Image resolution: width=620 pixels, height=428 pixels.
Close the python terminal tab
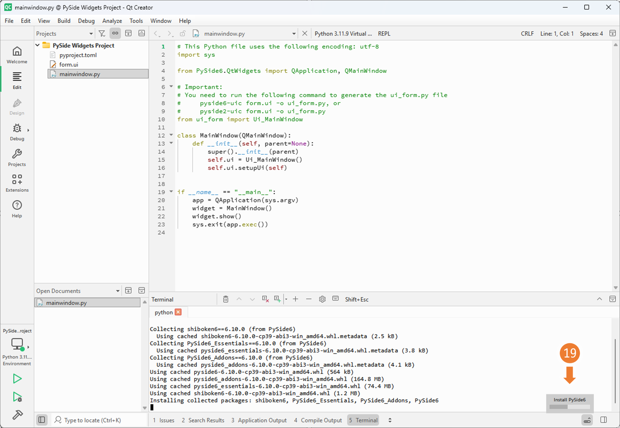[x=178, y=312]
